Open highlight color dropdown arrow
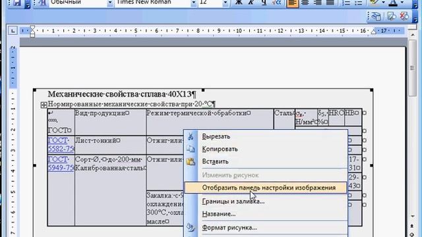This screenshot has height=237, width=422. point(383,3)
